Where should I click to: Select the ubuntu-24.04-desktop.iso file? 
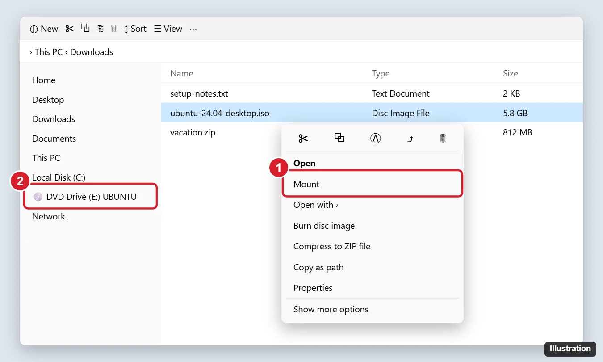pyautogui.click(x=372, y=113)
